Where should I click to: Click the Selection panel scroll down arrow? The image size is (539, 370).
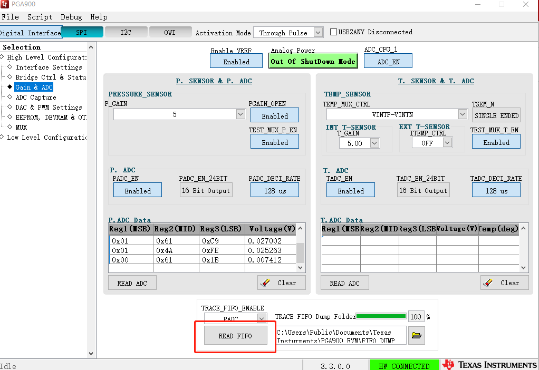(91, 353)
